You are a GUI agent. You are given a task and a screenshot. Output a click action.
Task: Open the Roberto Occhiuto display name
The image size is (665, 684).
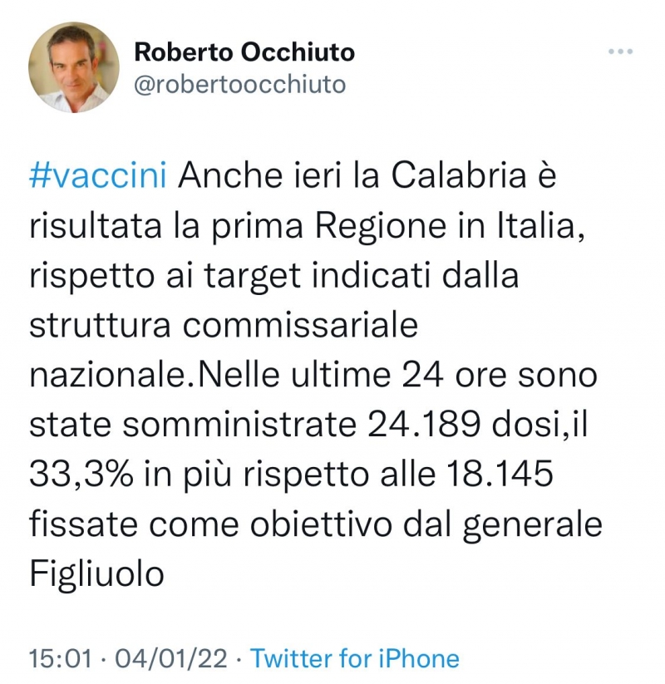pos(244,53)
